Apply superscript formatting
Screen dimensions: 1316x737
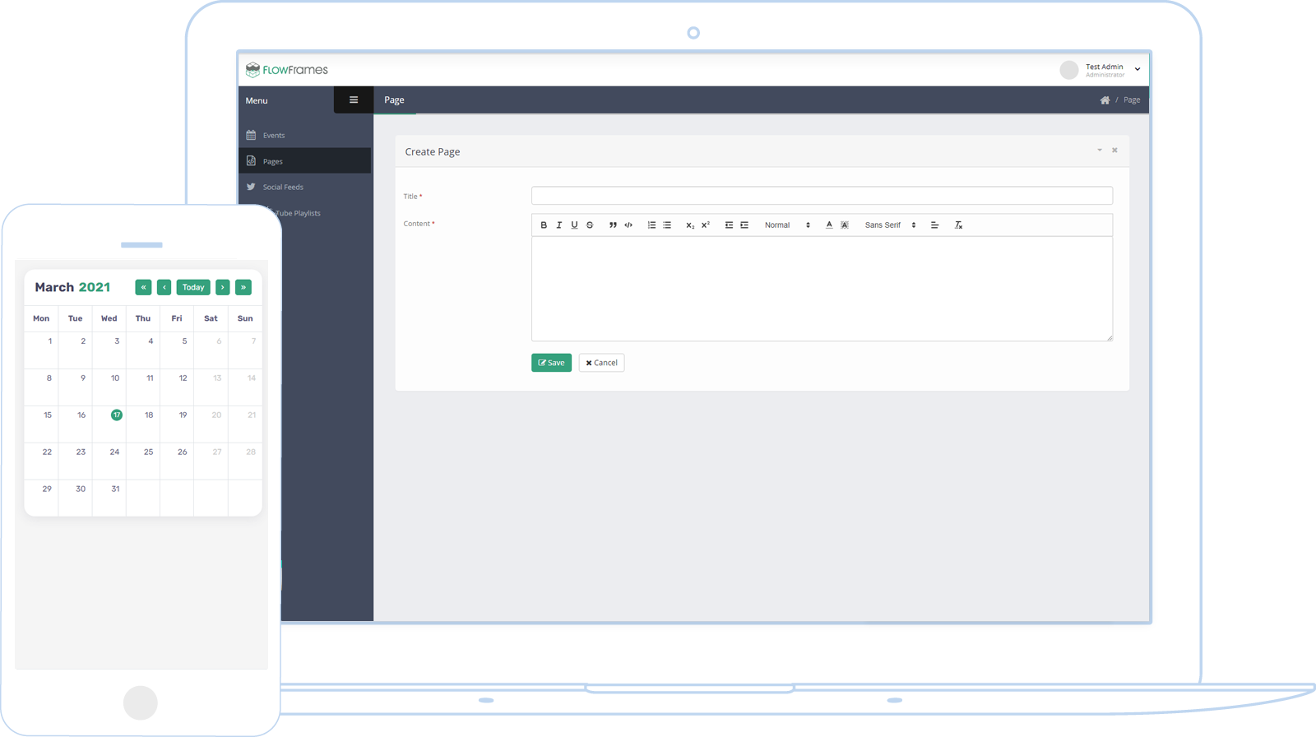[706, 225]
